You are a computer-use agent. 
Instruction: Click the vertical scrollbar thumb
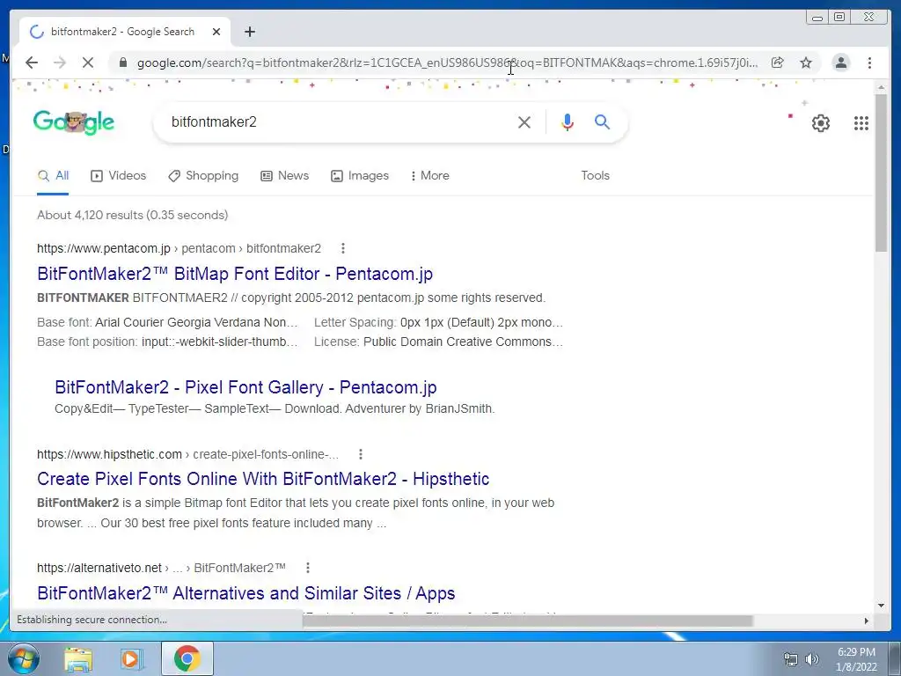coord(881,173)
